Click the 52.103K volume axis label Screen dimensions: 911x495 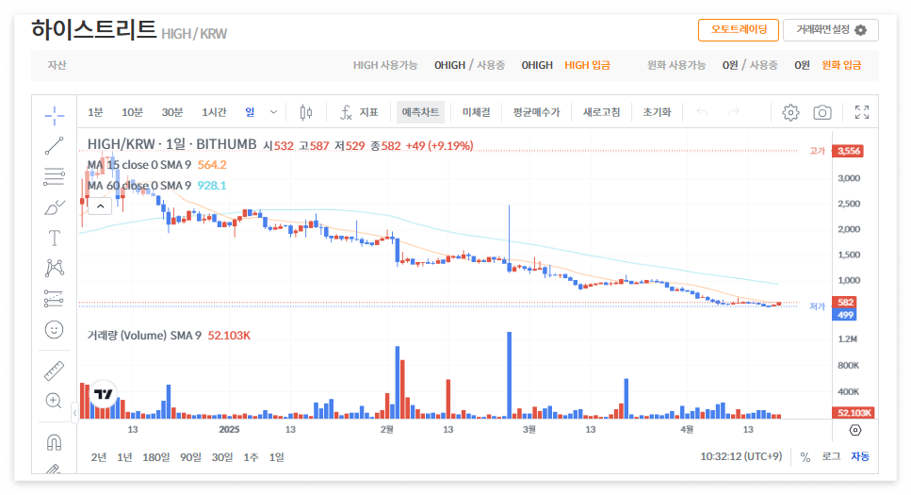pos(854,413)
